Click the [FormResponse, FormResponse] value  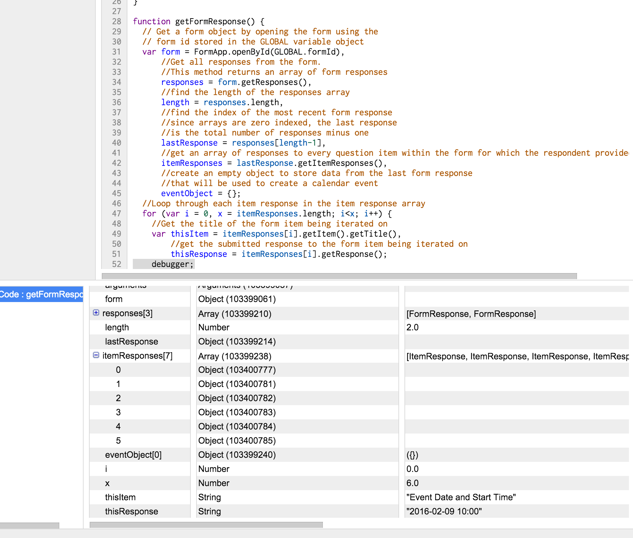click(471, 314)
